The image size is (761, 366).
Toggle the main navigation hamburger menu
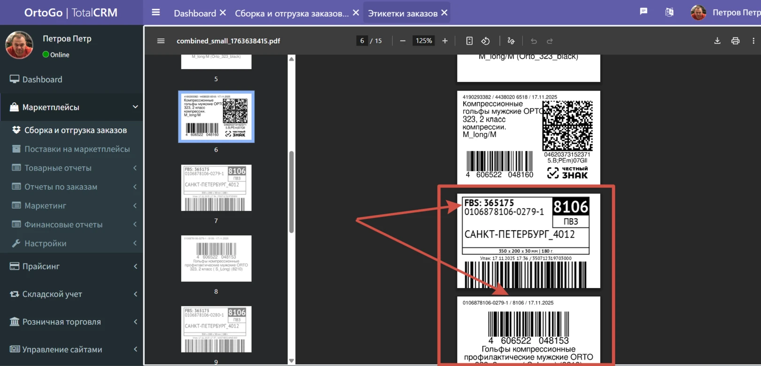[155, 13]
